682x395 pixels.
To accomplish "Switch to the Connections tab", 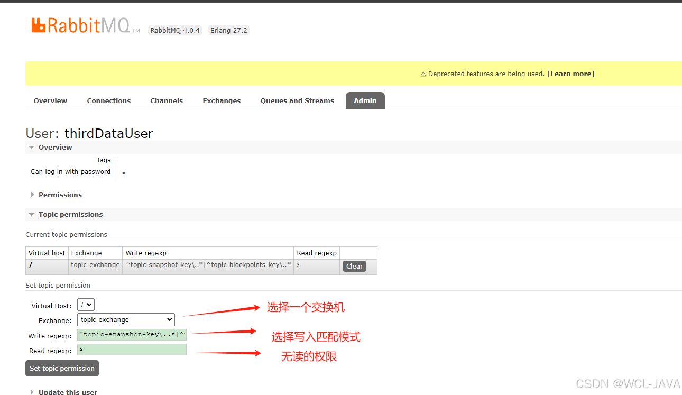I will point(109,100).
